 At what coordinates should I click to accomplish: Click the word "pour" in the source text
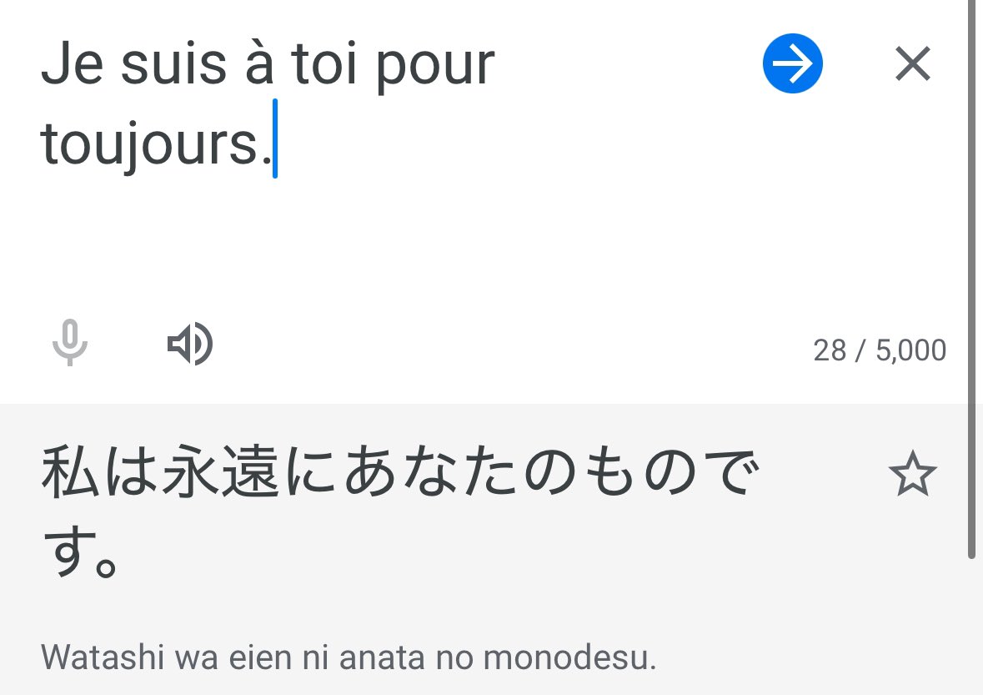[435, 67]
